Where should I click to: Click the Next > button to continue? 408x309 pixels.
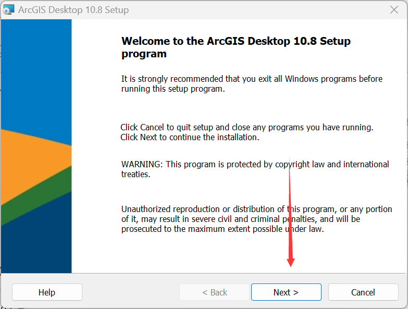(x=286, y=292)
